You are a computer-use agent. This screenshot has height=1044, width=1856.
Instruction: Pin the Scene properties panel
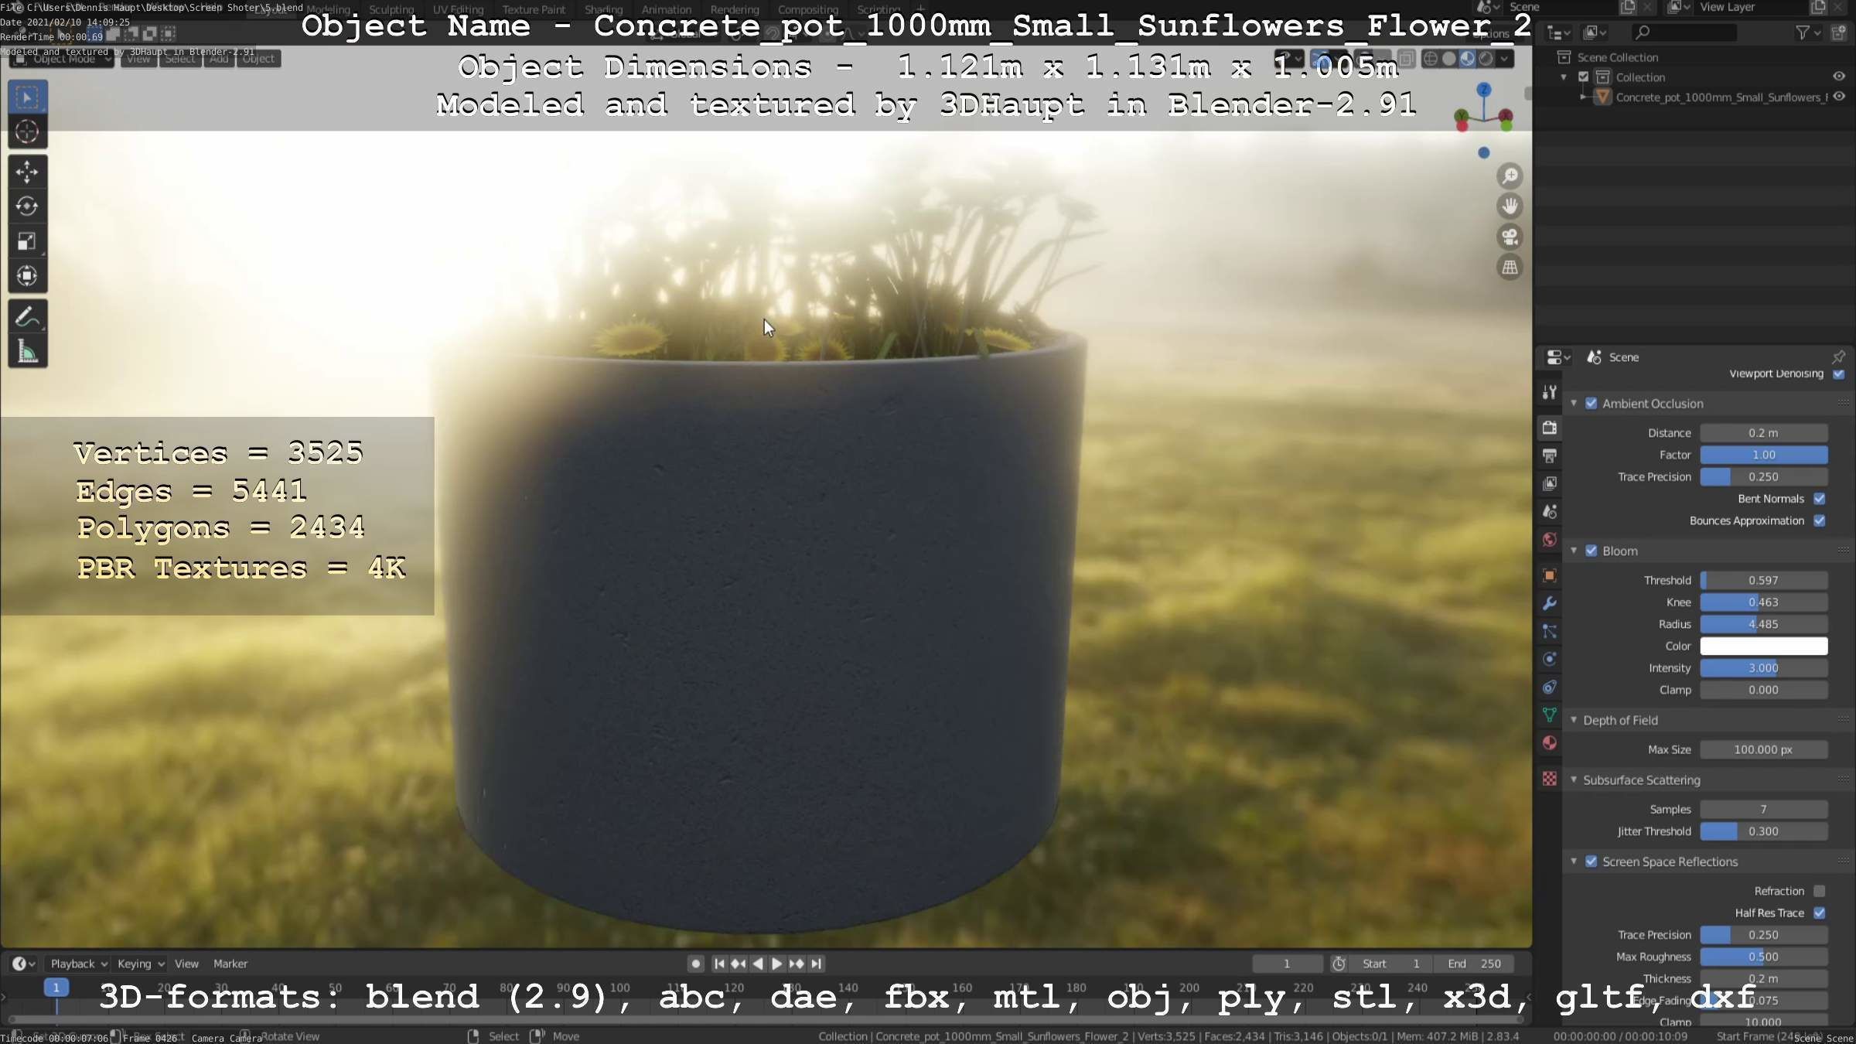pyautogui.click(x=1838, y=357)
